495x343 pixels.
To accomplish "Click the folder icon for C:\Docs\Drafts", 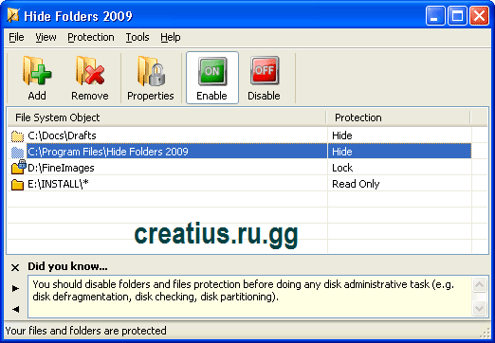I will click(17, 135).
